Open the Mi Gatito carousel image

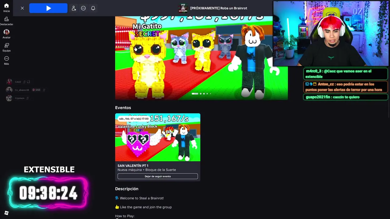pyautogui.click(x=201, y=58)
